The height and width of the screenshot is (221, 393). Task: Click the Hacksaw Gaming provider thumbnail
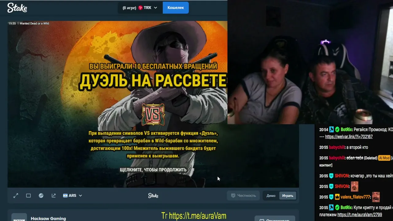coord(19,217)
